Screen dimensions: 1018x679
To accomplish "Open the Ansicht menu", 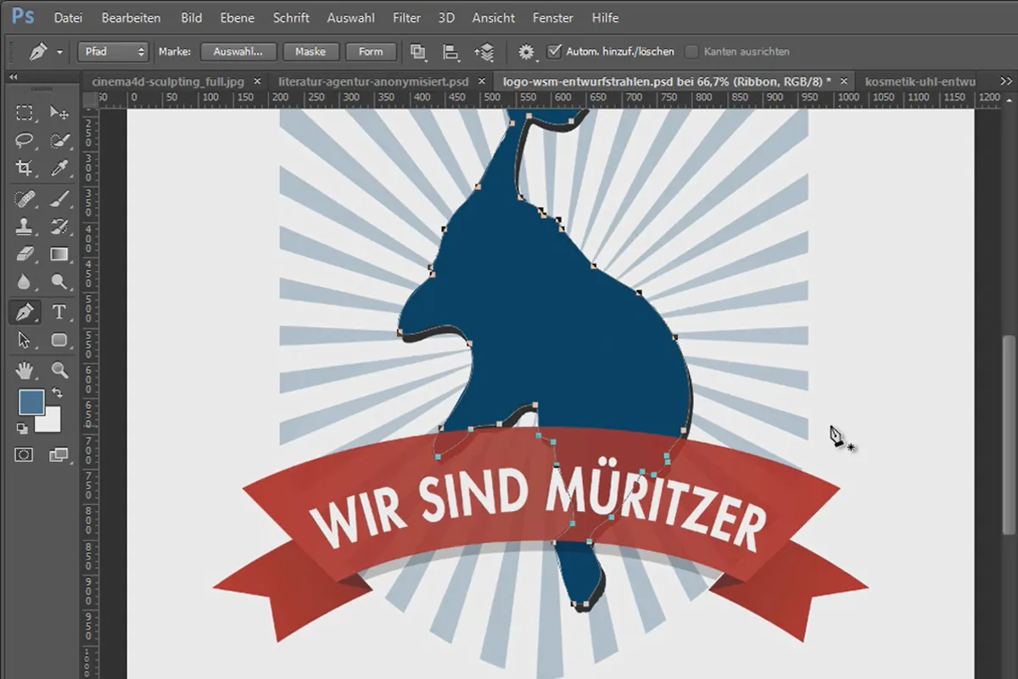I will point(494,17).
